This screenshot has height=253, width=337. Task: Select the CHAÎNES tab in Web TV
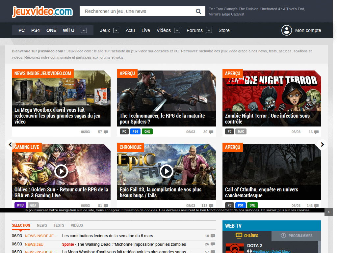point(247,236)
